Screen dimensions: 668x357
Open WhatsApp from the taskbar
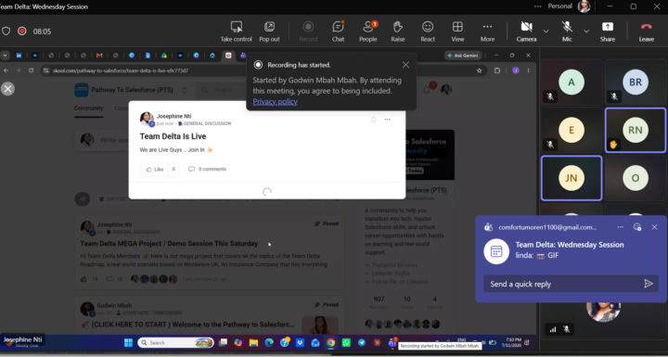(346, 342)
